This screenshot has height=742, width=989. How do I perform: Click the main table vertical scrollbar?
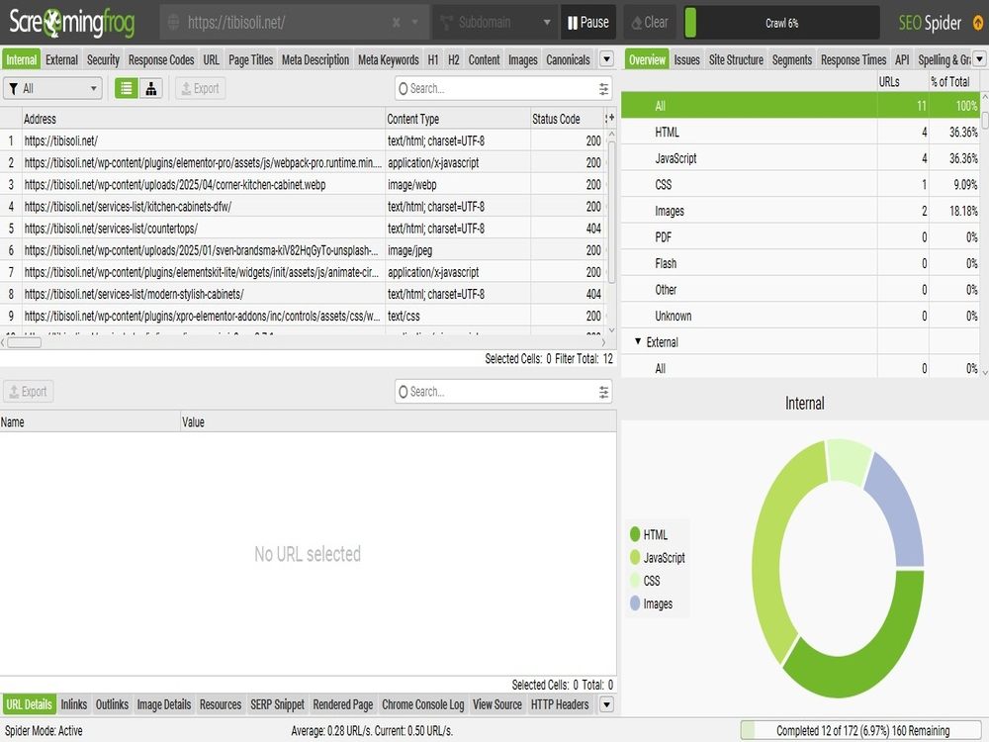click(610, 212)
